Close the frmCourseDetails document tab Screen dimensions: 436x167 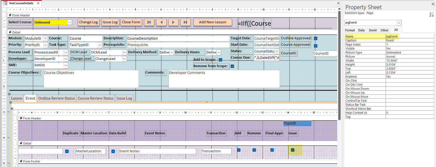[38, 3]
